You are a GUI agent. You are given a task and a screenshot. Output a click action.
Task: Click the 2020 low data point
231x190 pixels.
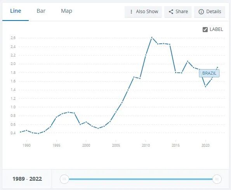pos(205,86)
